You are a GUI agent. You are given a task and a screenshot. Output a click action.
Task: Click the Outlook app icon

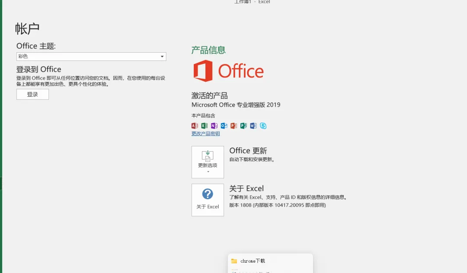click(x=224, y=126)
